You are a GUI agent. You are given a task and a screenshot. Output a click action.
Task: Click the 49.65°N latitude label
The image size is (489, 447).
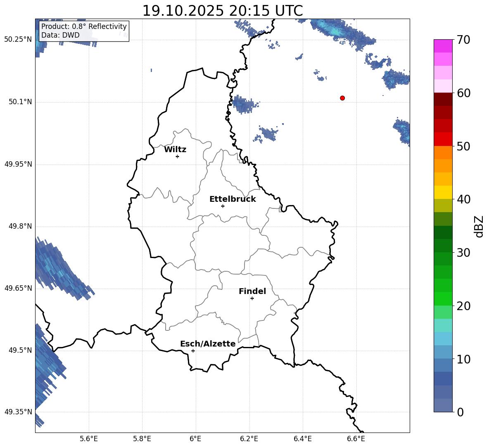[18, 288]
